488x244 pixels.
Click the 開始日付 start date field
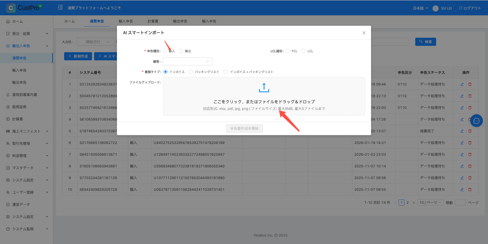click(93, 42)
